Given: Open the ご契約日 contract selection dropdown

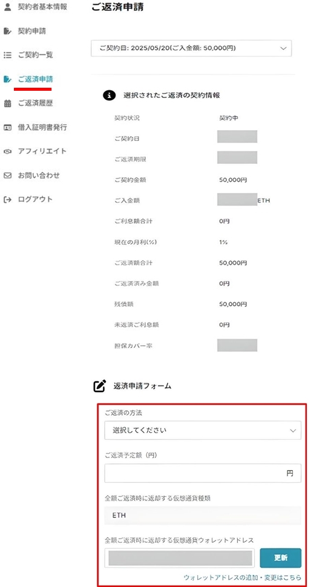Looking at the screenshot, I should [191, 48].
